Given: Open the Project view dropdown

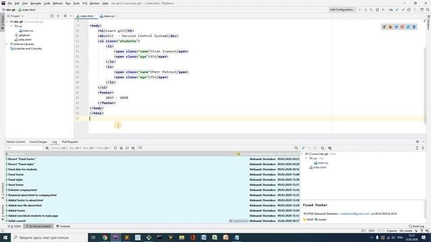Looking at the screenshot, I should coord(15,16).
